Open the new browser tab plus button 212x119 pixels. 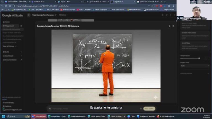pyautogui.click(x=165, y=2)
